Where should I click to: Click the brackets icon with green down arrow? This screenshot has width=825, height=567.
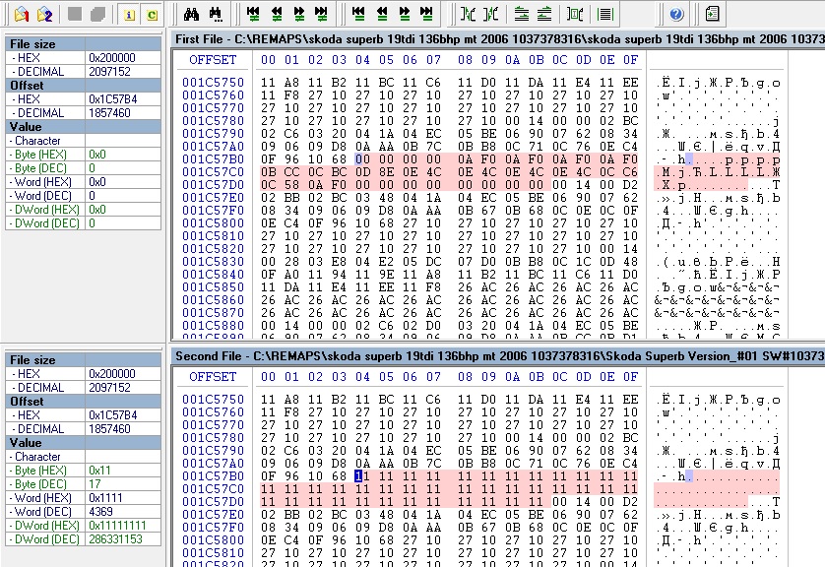468,14
